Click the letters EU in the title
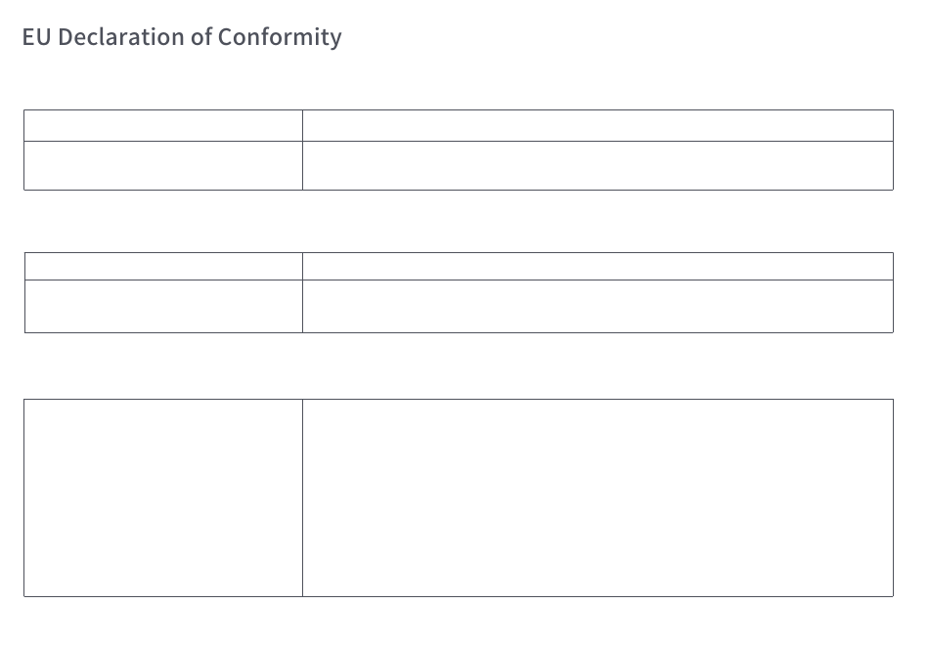Image resolution: width=929 pixels, height=647 pixels. click(37, 37)
